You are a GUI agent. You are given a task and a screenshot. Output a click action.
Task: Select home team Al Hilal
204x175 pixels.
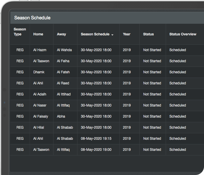click(x=39, y=127)
